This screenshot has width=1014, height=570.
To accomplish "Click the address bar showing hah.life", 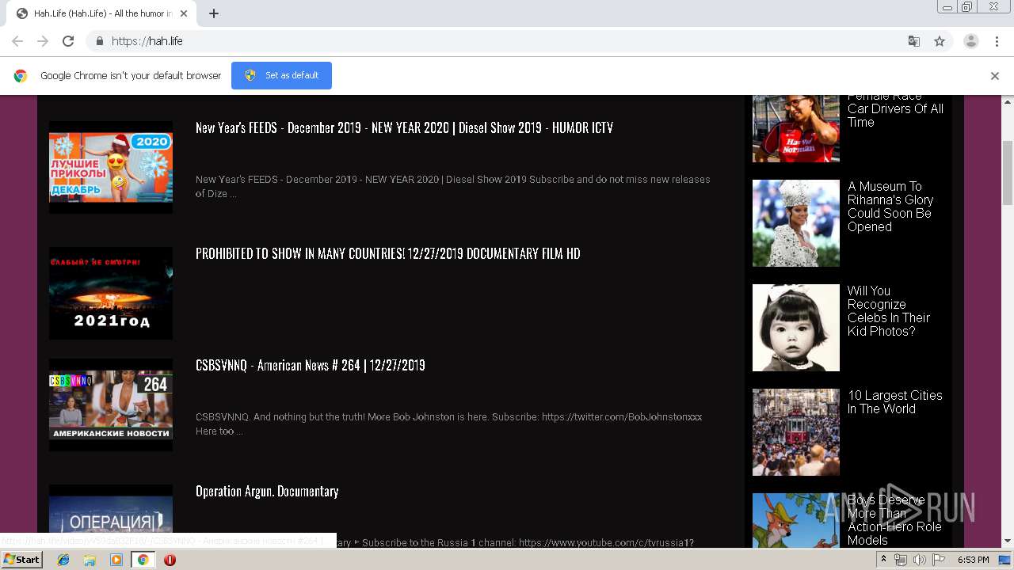I will (507, 41).
